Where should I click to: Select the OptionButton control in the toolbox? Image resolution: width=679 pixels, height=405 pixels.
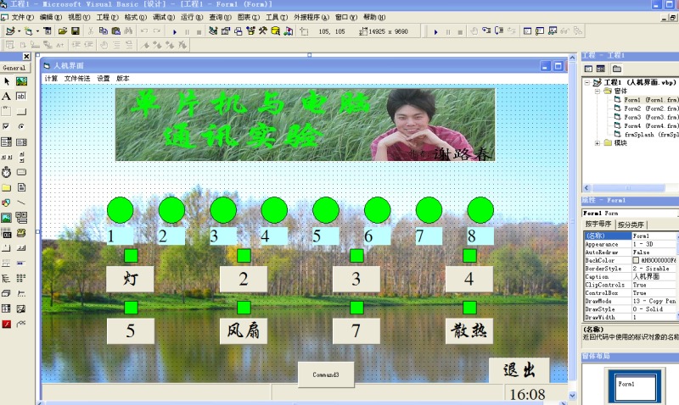(21, 126)
